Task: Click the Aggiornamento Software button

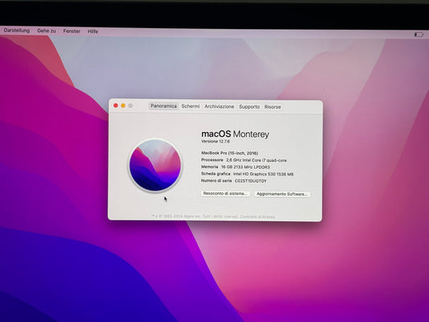Action: click(x=282, y=194)
